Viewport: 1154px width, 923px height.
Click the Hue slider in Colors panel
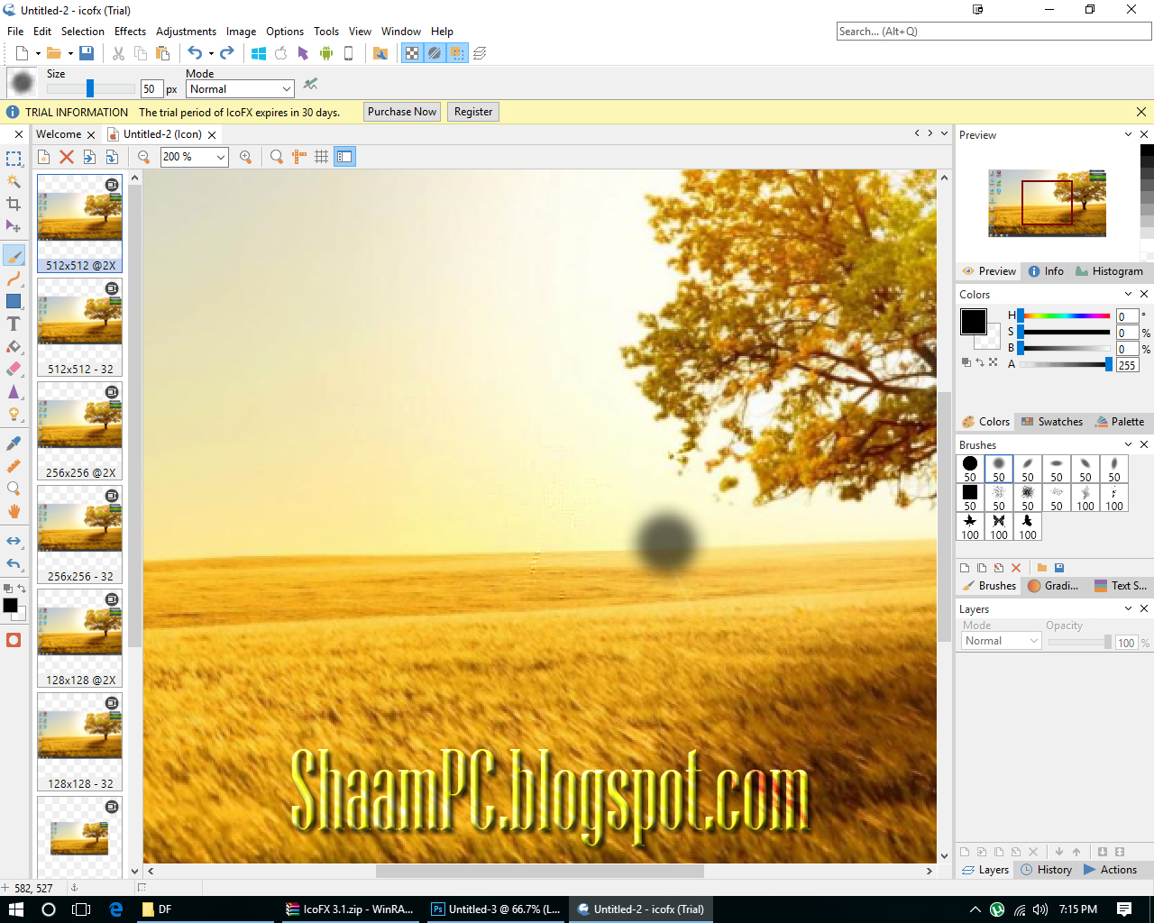(1066, 315)
